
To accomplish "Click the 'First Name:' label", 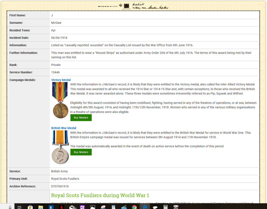I will 18,15.
